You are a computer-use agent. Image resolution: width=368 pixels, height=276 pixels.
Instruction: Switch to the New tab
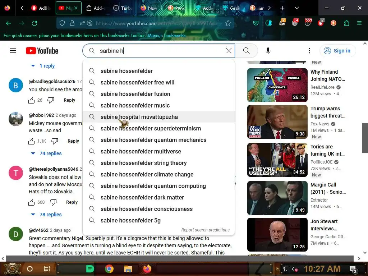click(x=149, y=8)
